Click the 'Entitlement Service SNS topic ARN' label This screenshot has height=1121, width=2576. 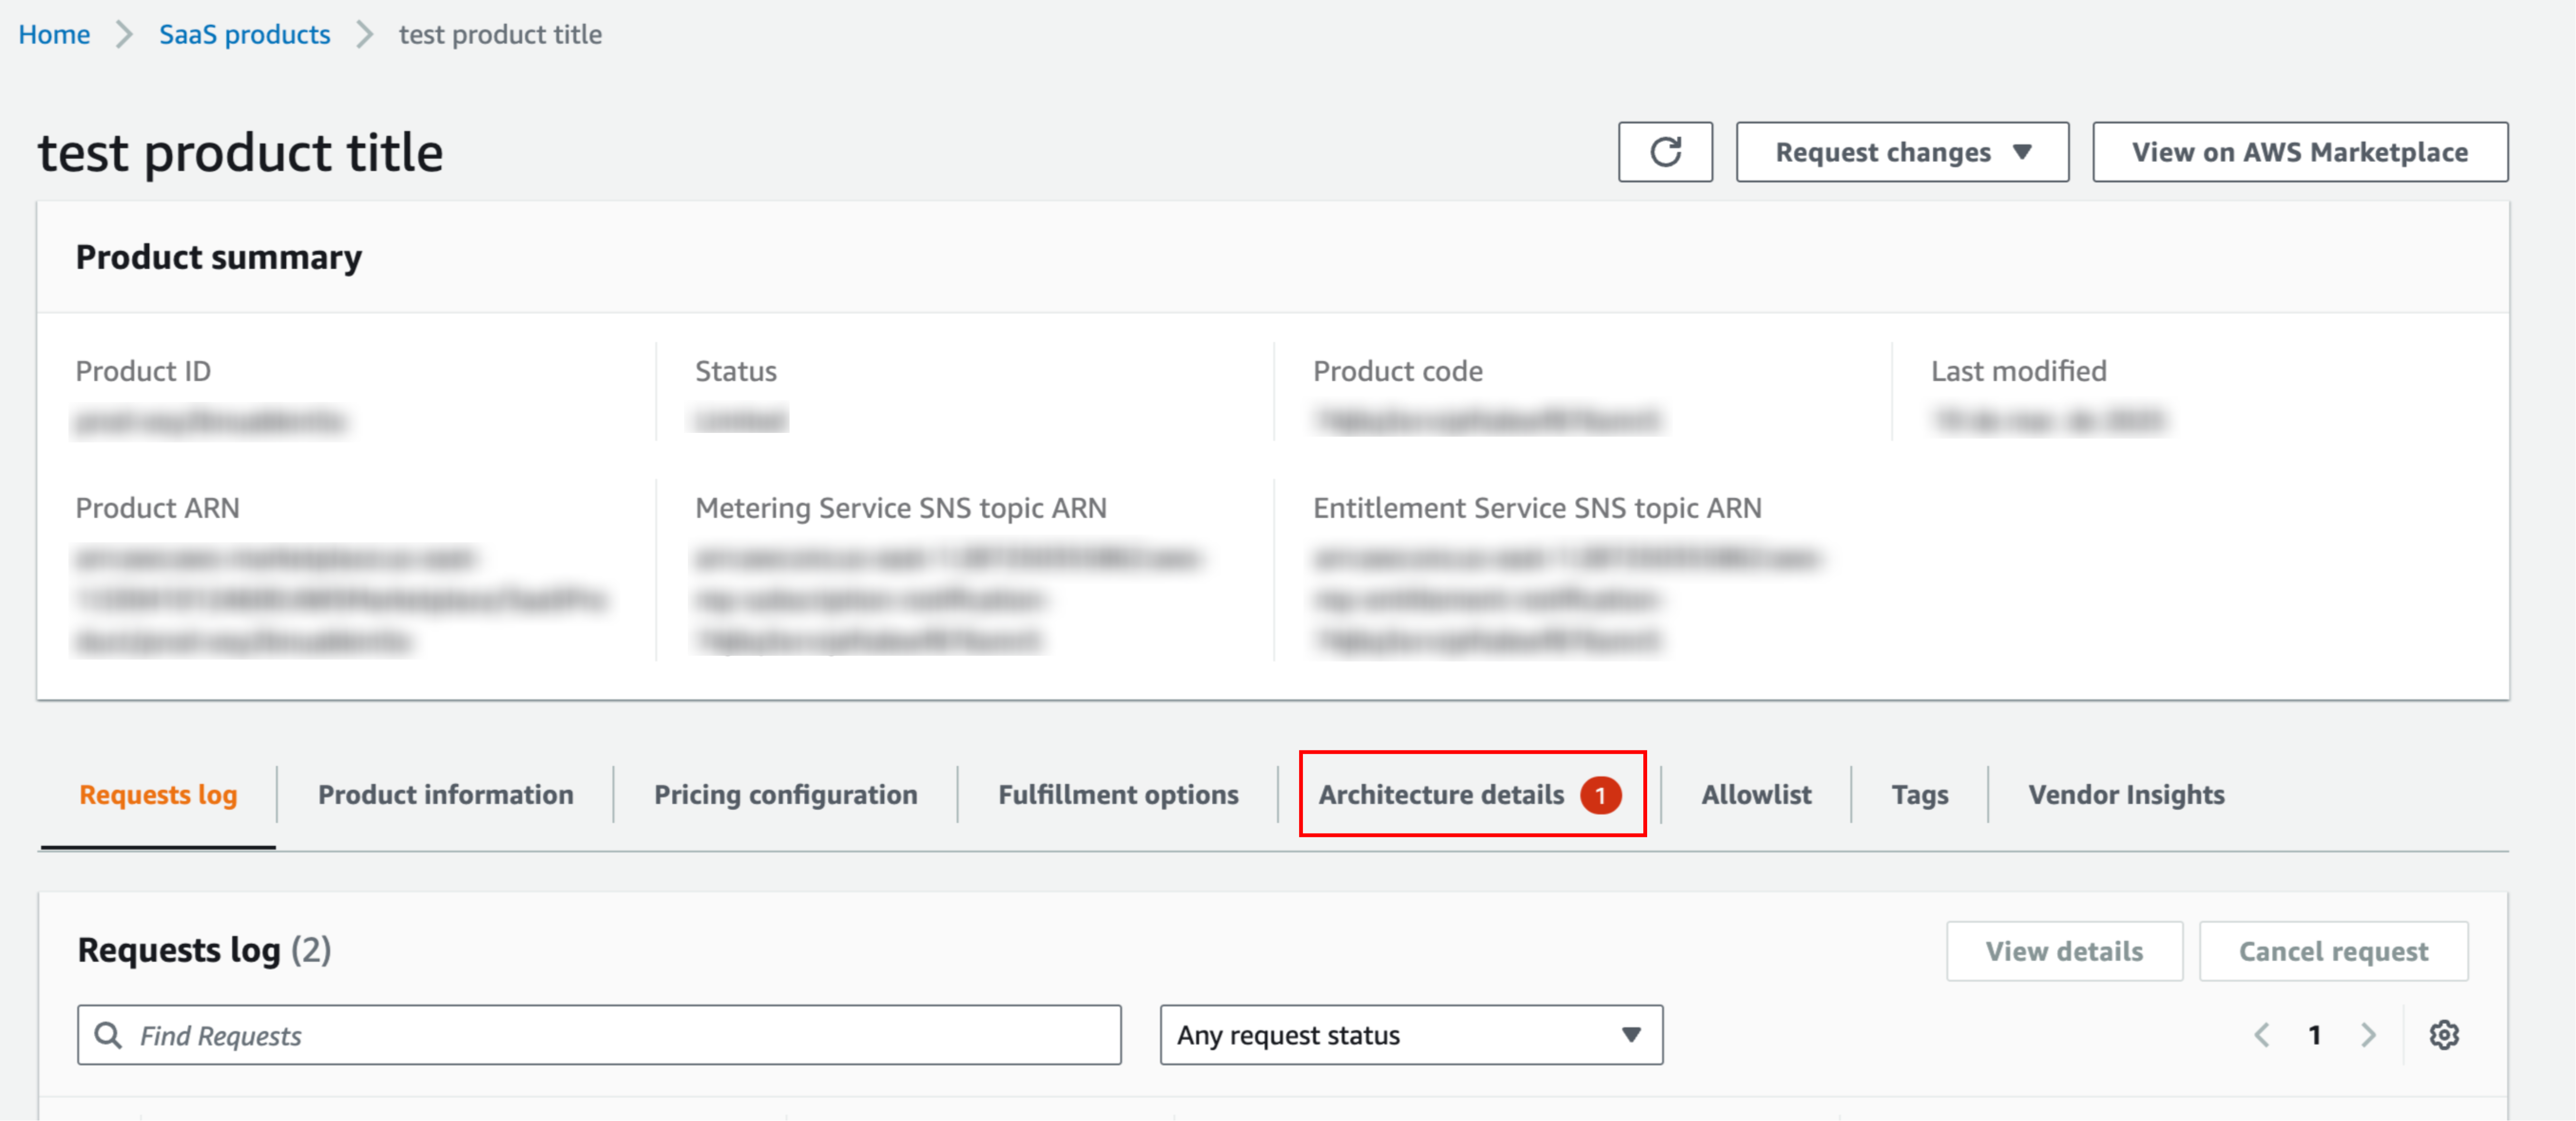(1537, 508)
